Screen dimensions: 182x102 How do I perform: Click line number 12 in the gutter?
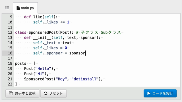[x=10, y=32]
